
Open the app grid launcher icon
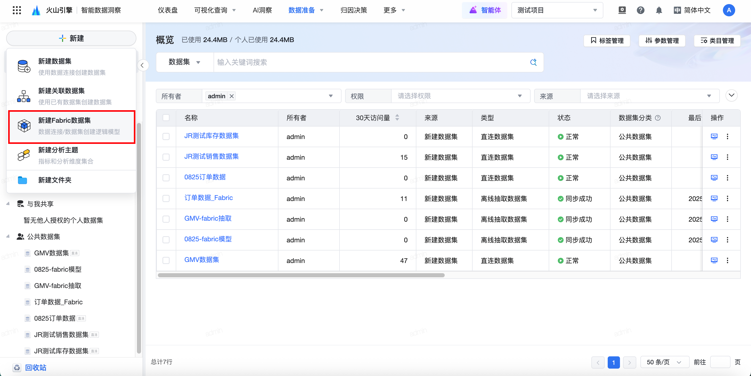(x=17, y=10)
